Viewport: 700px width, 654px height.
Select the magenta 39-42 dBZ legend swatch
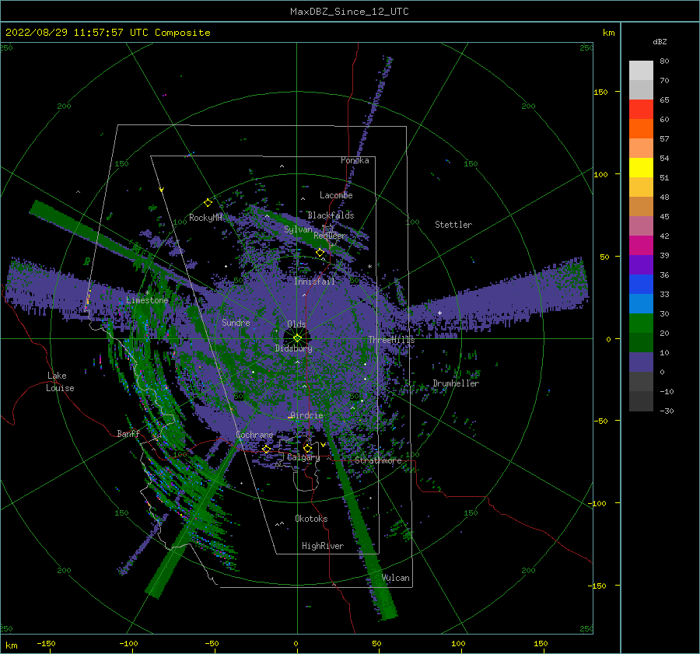641,246
